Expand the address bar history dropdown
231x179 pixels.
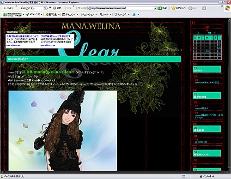point(156,8)
